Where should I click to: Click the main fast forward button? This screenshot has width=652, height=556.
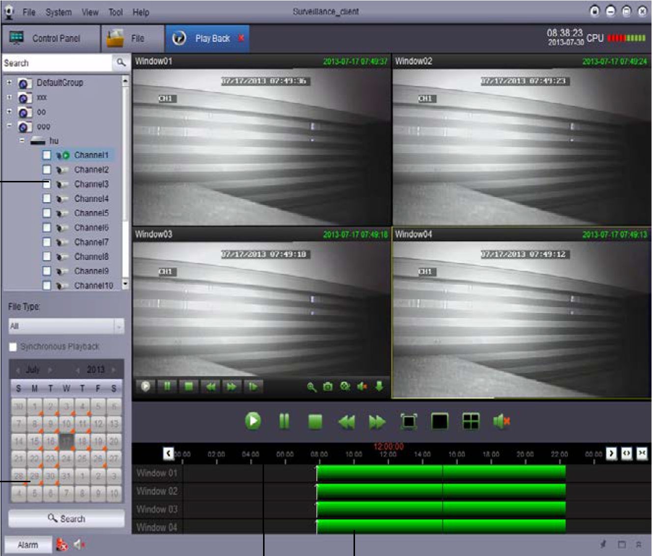click(x=377, y=422)
